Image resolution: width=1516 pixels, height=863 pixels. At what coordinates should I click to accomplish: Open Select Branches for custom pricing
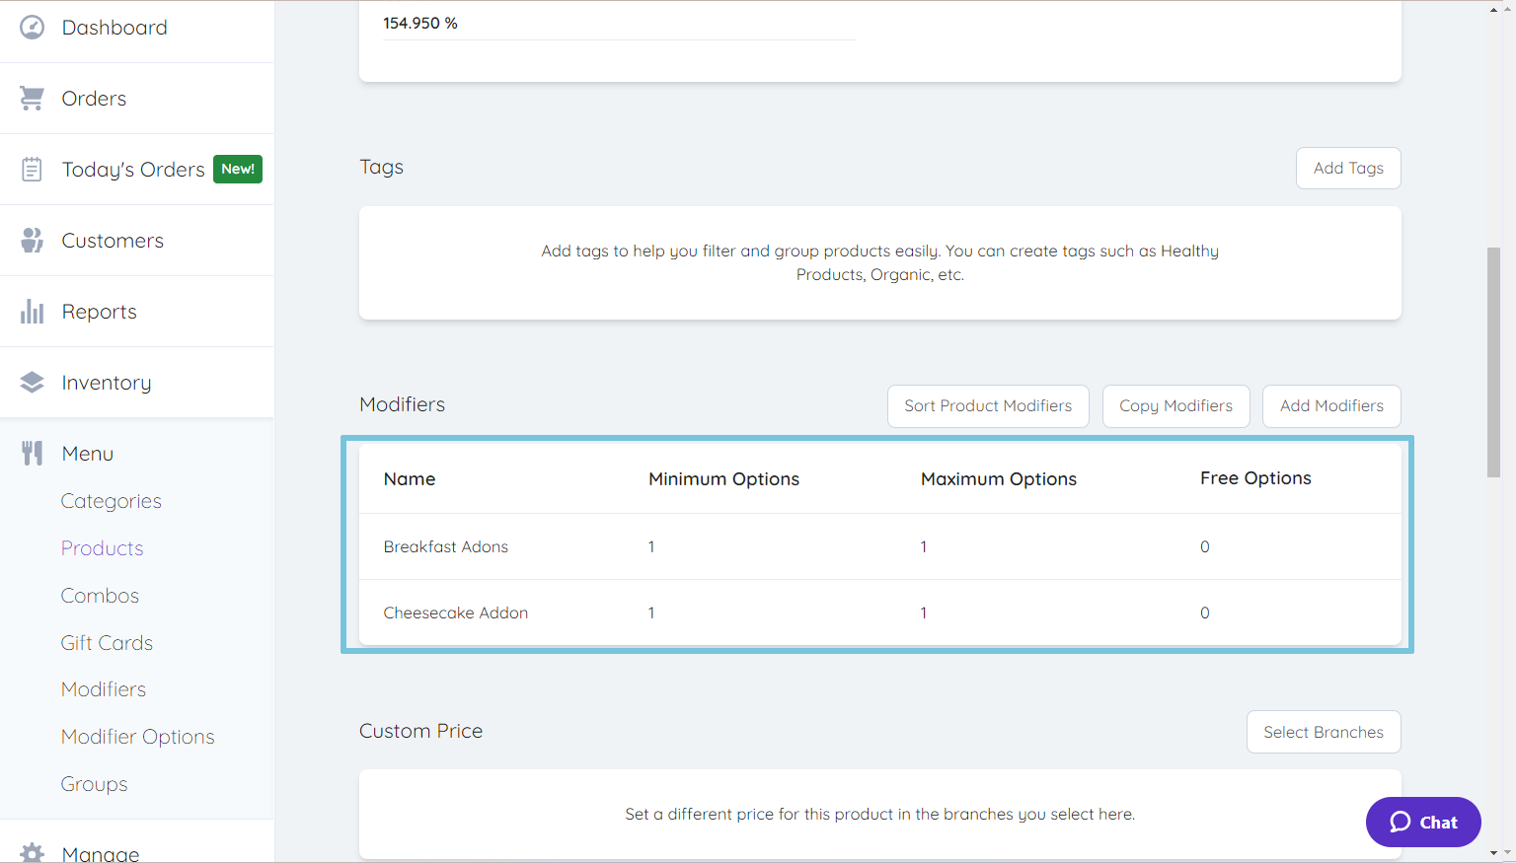point(1324,732)
